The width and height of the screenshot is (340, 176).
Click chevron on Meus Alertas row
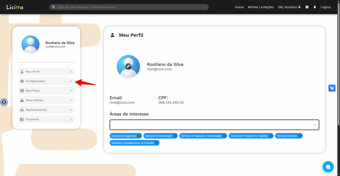click(71, 100)
